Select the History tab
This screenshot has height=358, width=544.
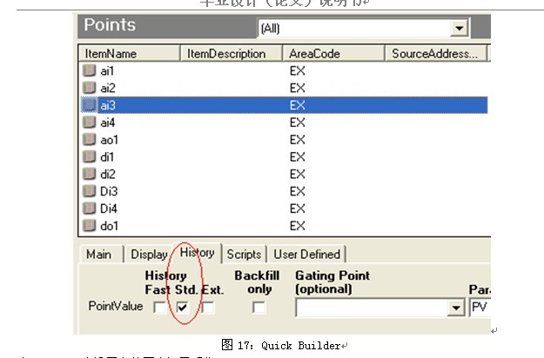click(x=197, y=253)
